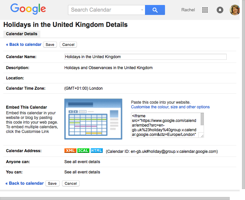Open Customise the colour, size options link
The image size is (245, 200).
point(170,107)
